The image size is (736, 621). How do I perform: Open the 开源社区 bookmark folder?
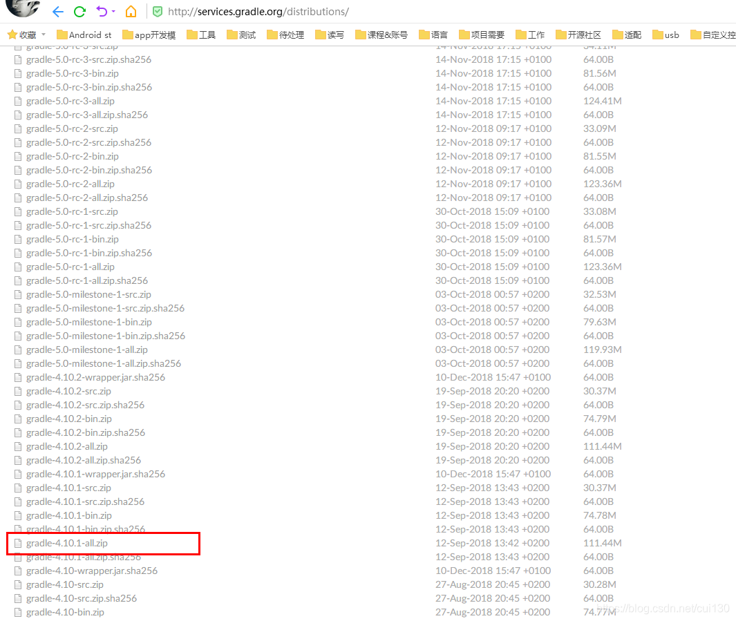click(x=578, y=35)
